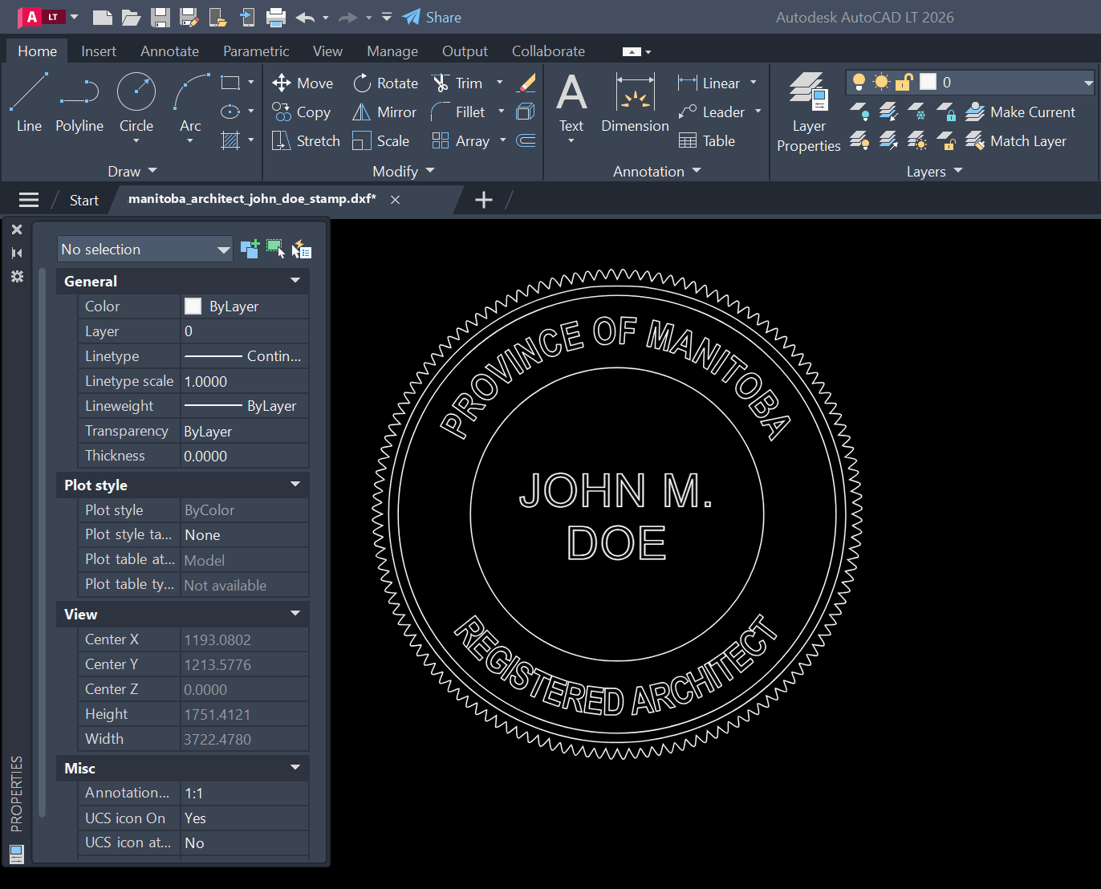Switch to the Start file tab
The image size is (1101, 889).
(x=84, y=201)
